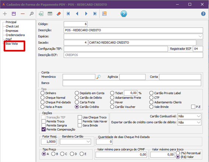Click the eraser clear icon
The height and width of the screenshot is (162, 209).
click(x=59, y=14)
